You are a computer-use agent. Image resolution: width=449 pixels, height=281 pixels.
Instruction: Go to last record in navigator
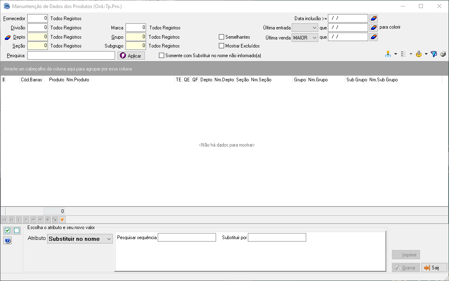[41, 220]
